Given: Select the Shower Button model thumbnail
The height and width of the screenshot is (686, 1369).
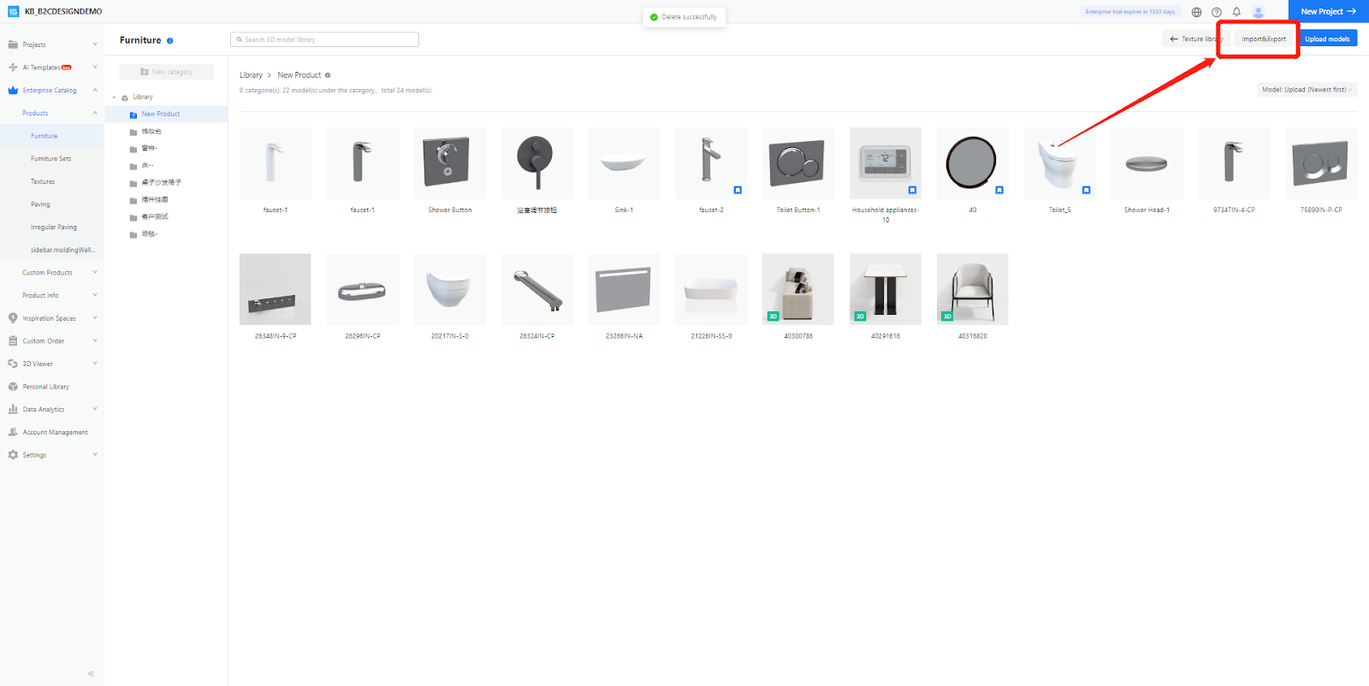Looking at the screenshot, I should pos(449,163).
